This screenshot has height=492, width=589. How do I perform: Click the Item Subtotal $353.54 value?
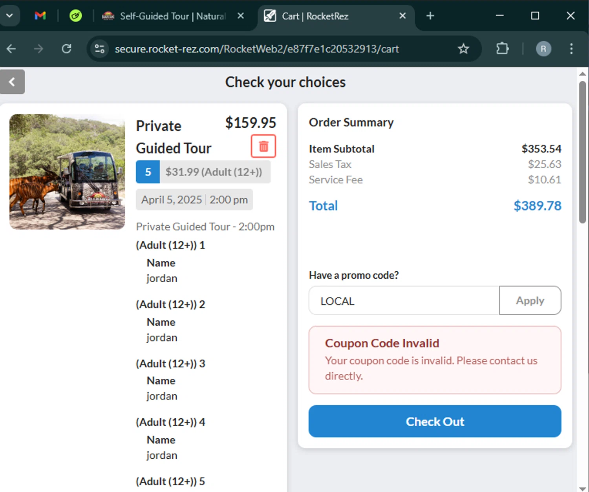point(541,149)
